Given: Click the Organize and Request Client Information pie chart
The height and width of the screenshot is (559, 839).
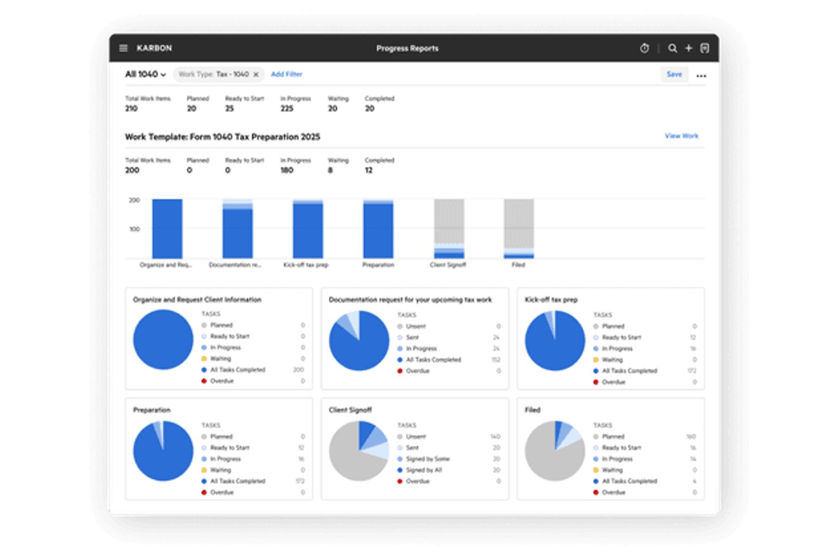Looking at the screenshot, I should pyautogui.click(x=163, y=340).
